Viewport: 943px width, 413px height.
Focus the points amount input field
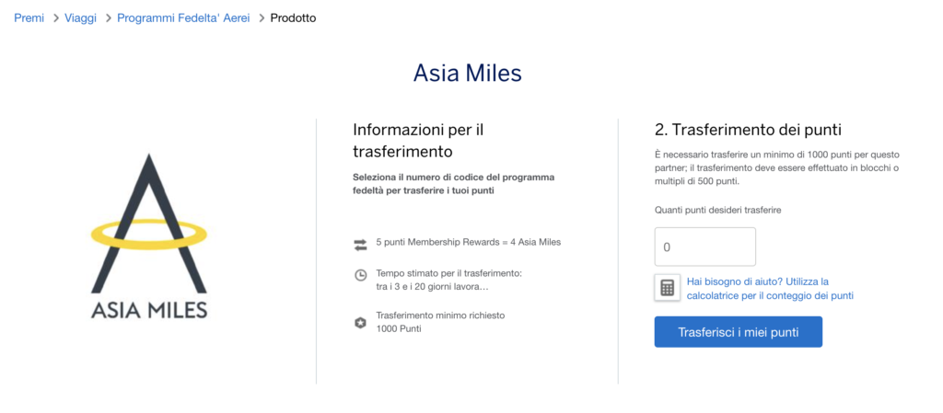pyautogui.click(x=704, y=247)
